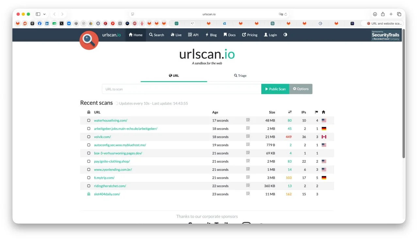Viewport: 418px width, 240px height.
Task: Click the page reader icon left of address
Action: point(132,14)
